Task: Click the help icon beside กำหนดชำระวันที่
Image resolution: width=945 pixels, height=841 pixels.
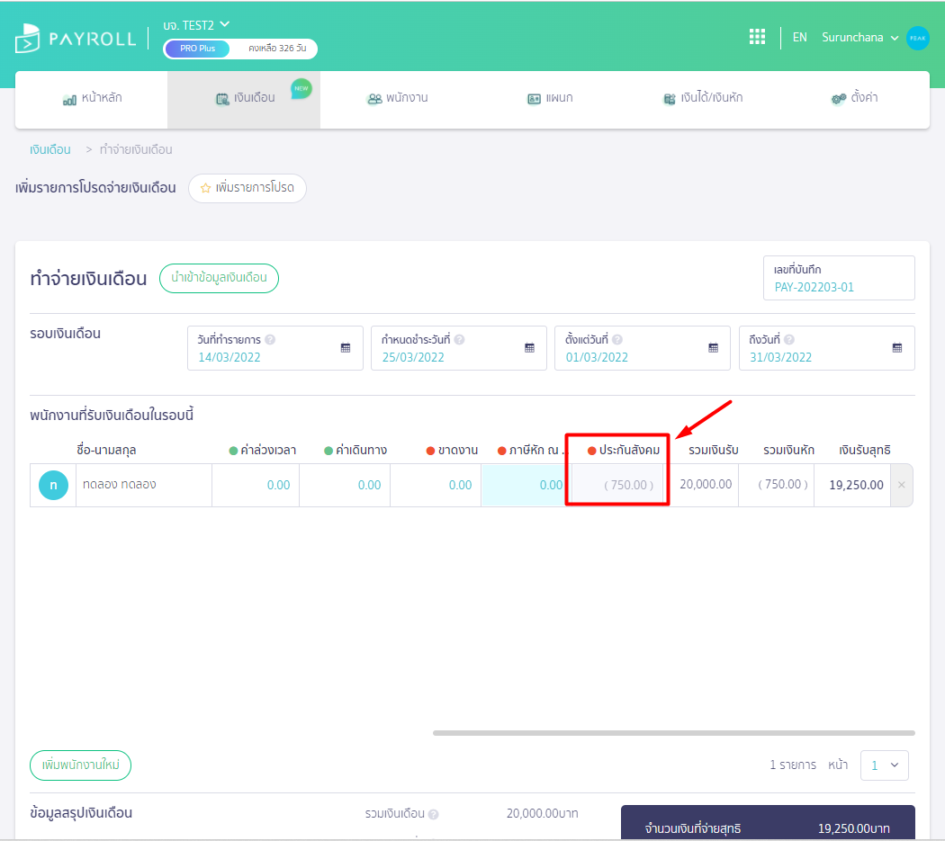Action: (x=462, y=339)
